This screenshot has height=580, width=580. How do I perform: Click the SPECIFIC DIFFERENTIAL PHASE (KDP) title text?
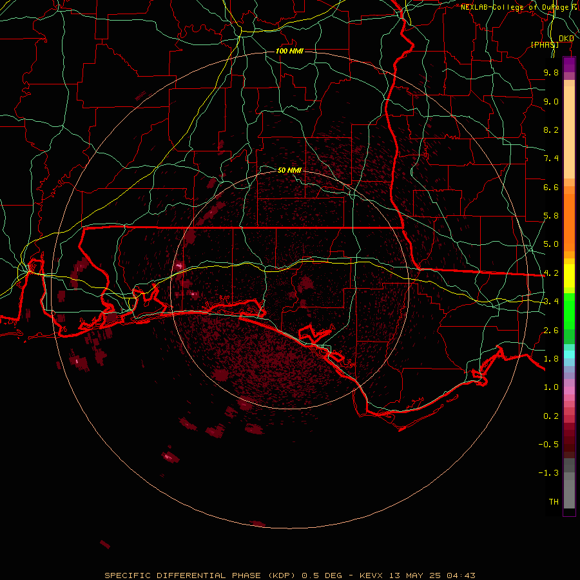coord(199,575)
